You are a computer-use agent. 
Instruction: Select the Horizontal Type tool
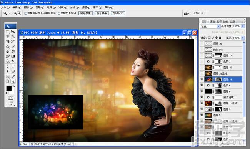pos(13,66)
